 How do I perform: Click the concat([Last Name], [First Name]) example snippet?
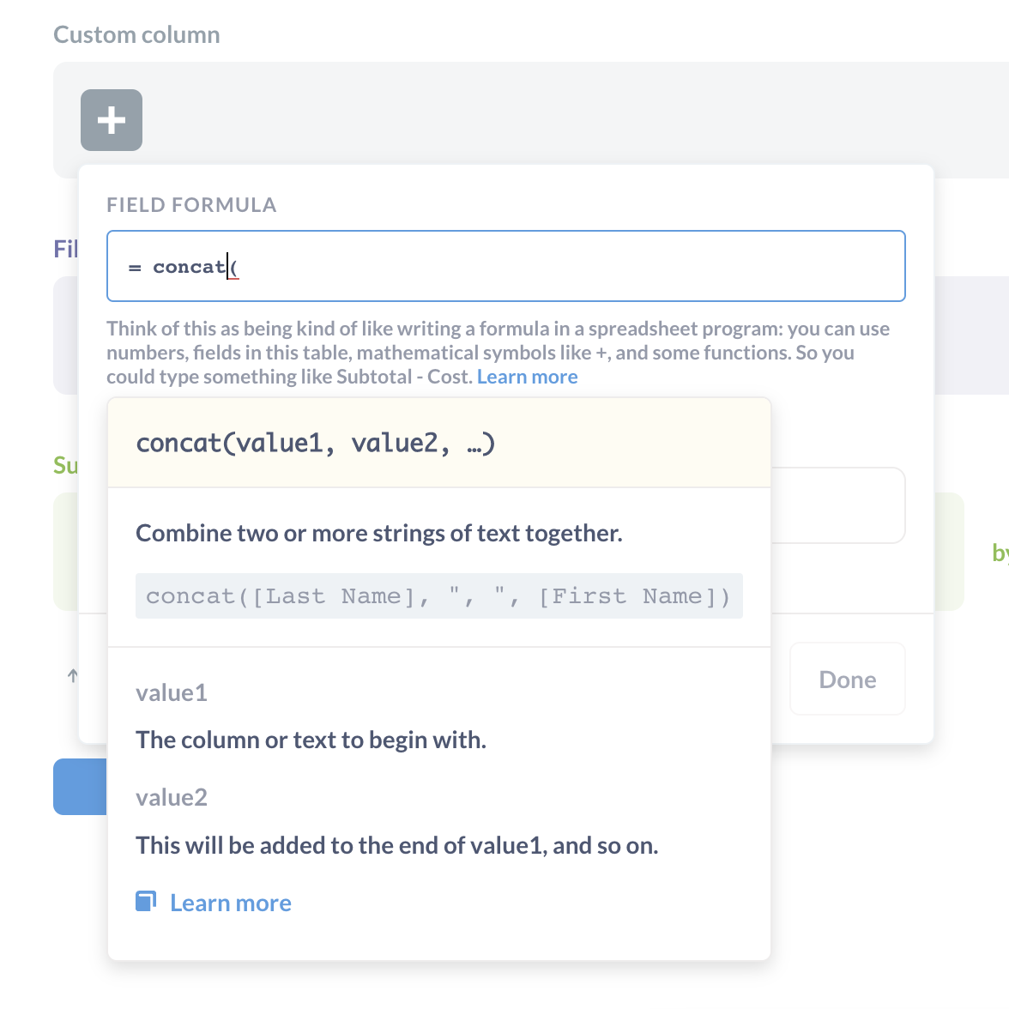click(x=438, y=595)
